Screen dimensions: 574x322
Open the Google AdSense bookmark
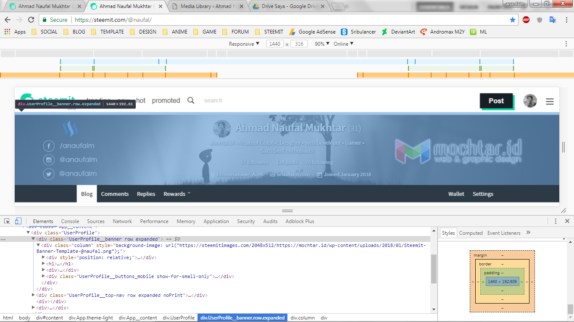pos(312,32)
